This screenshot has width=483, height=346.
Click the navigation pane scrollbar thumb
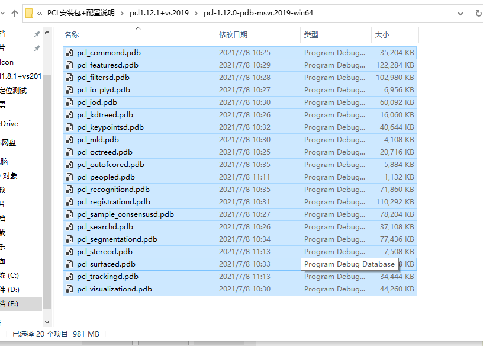[47, 191]
